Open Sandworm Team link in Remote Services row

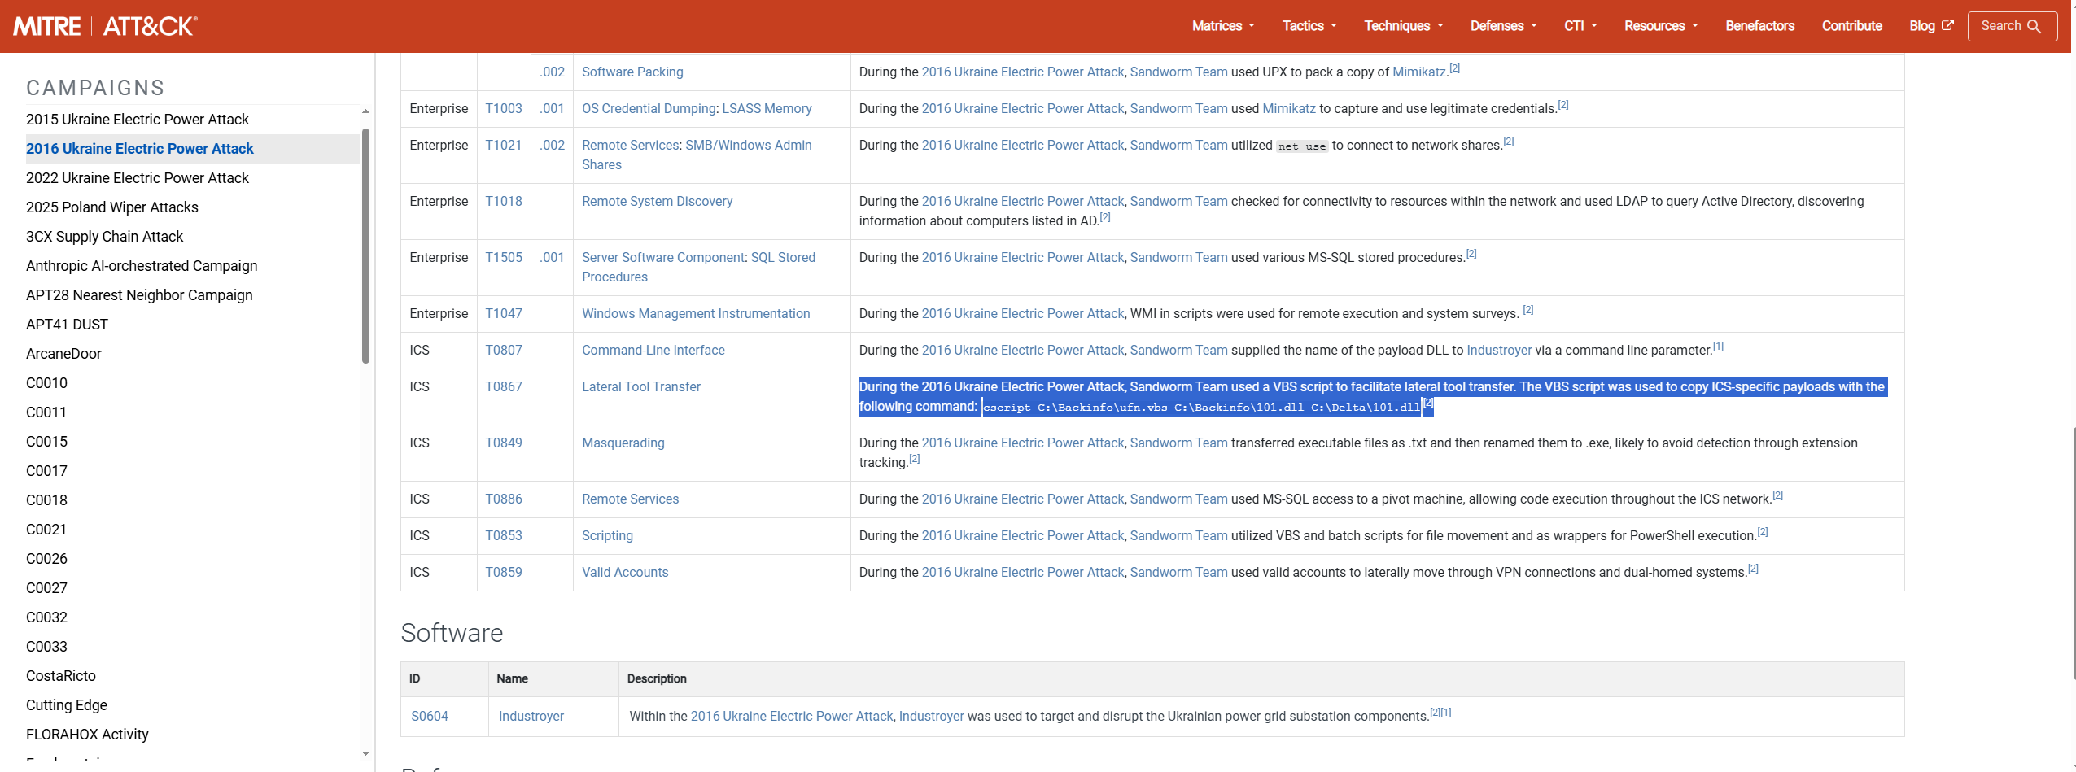click(x=1178, y=499)
